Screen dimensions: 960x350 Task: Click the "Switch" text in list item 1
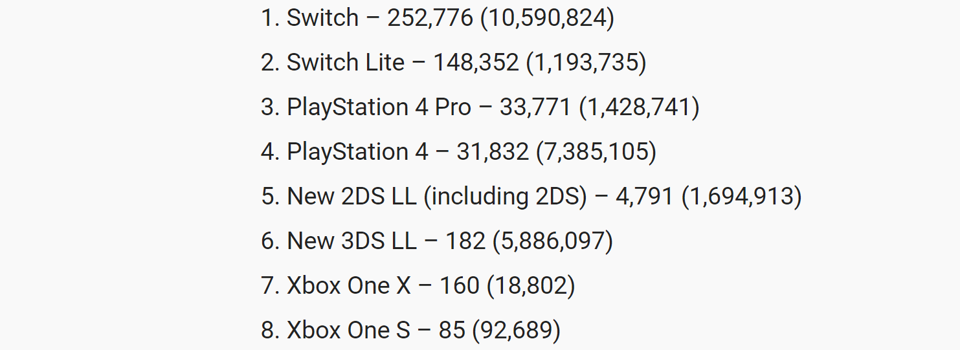point(322,17)
